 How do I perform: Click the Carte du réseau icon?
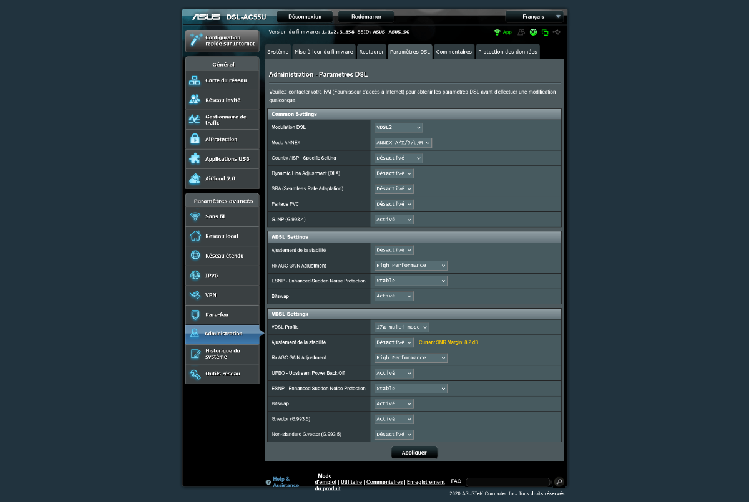[x=195, y=80]
